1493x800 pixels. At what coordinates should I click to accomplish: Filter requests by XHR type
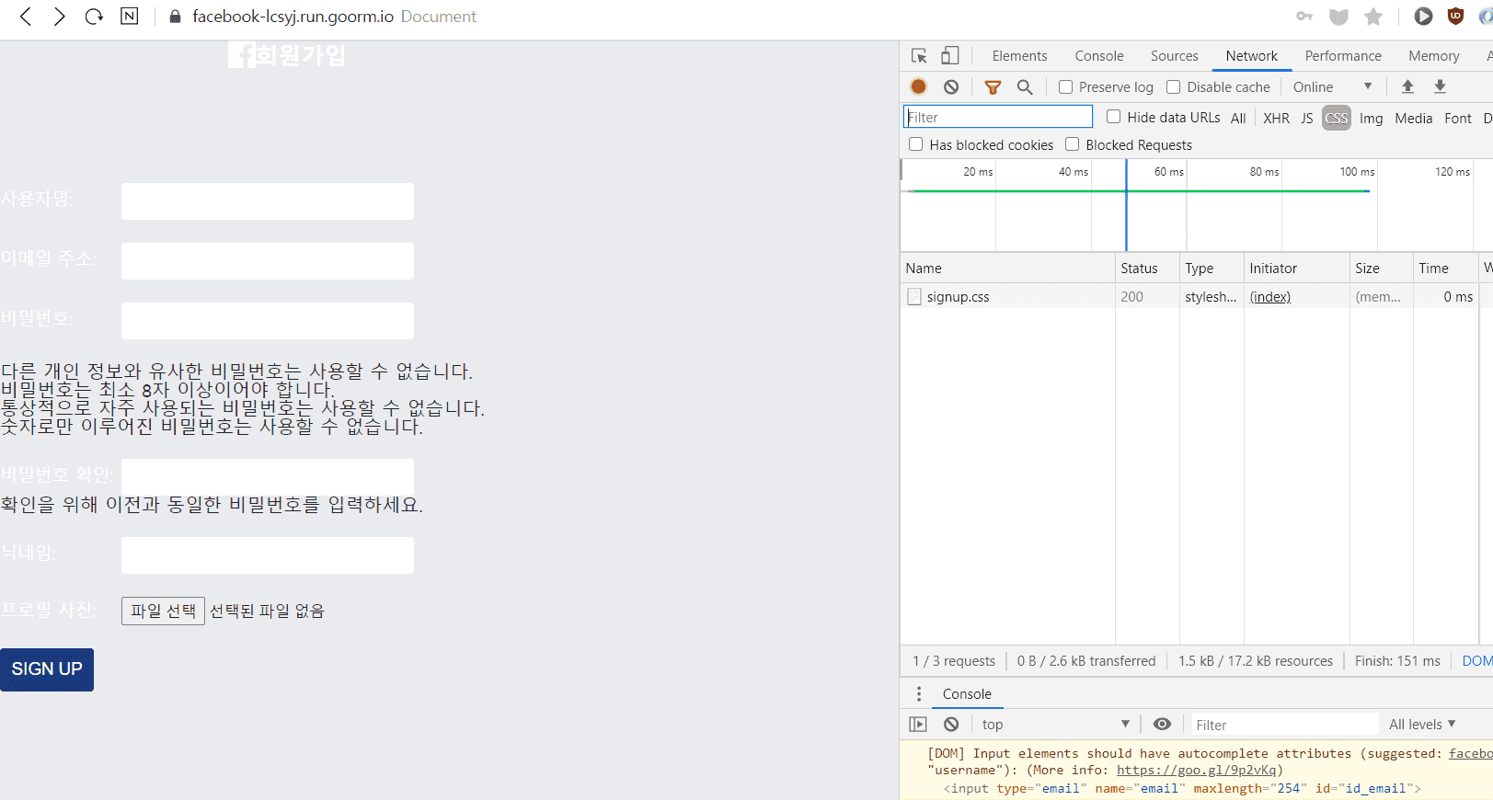pos(1276,118)
